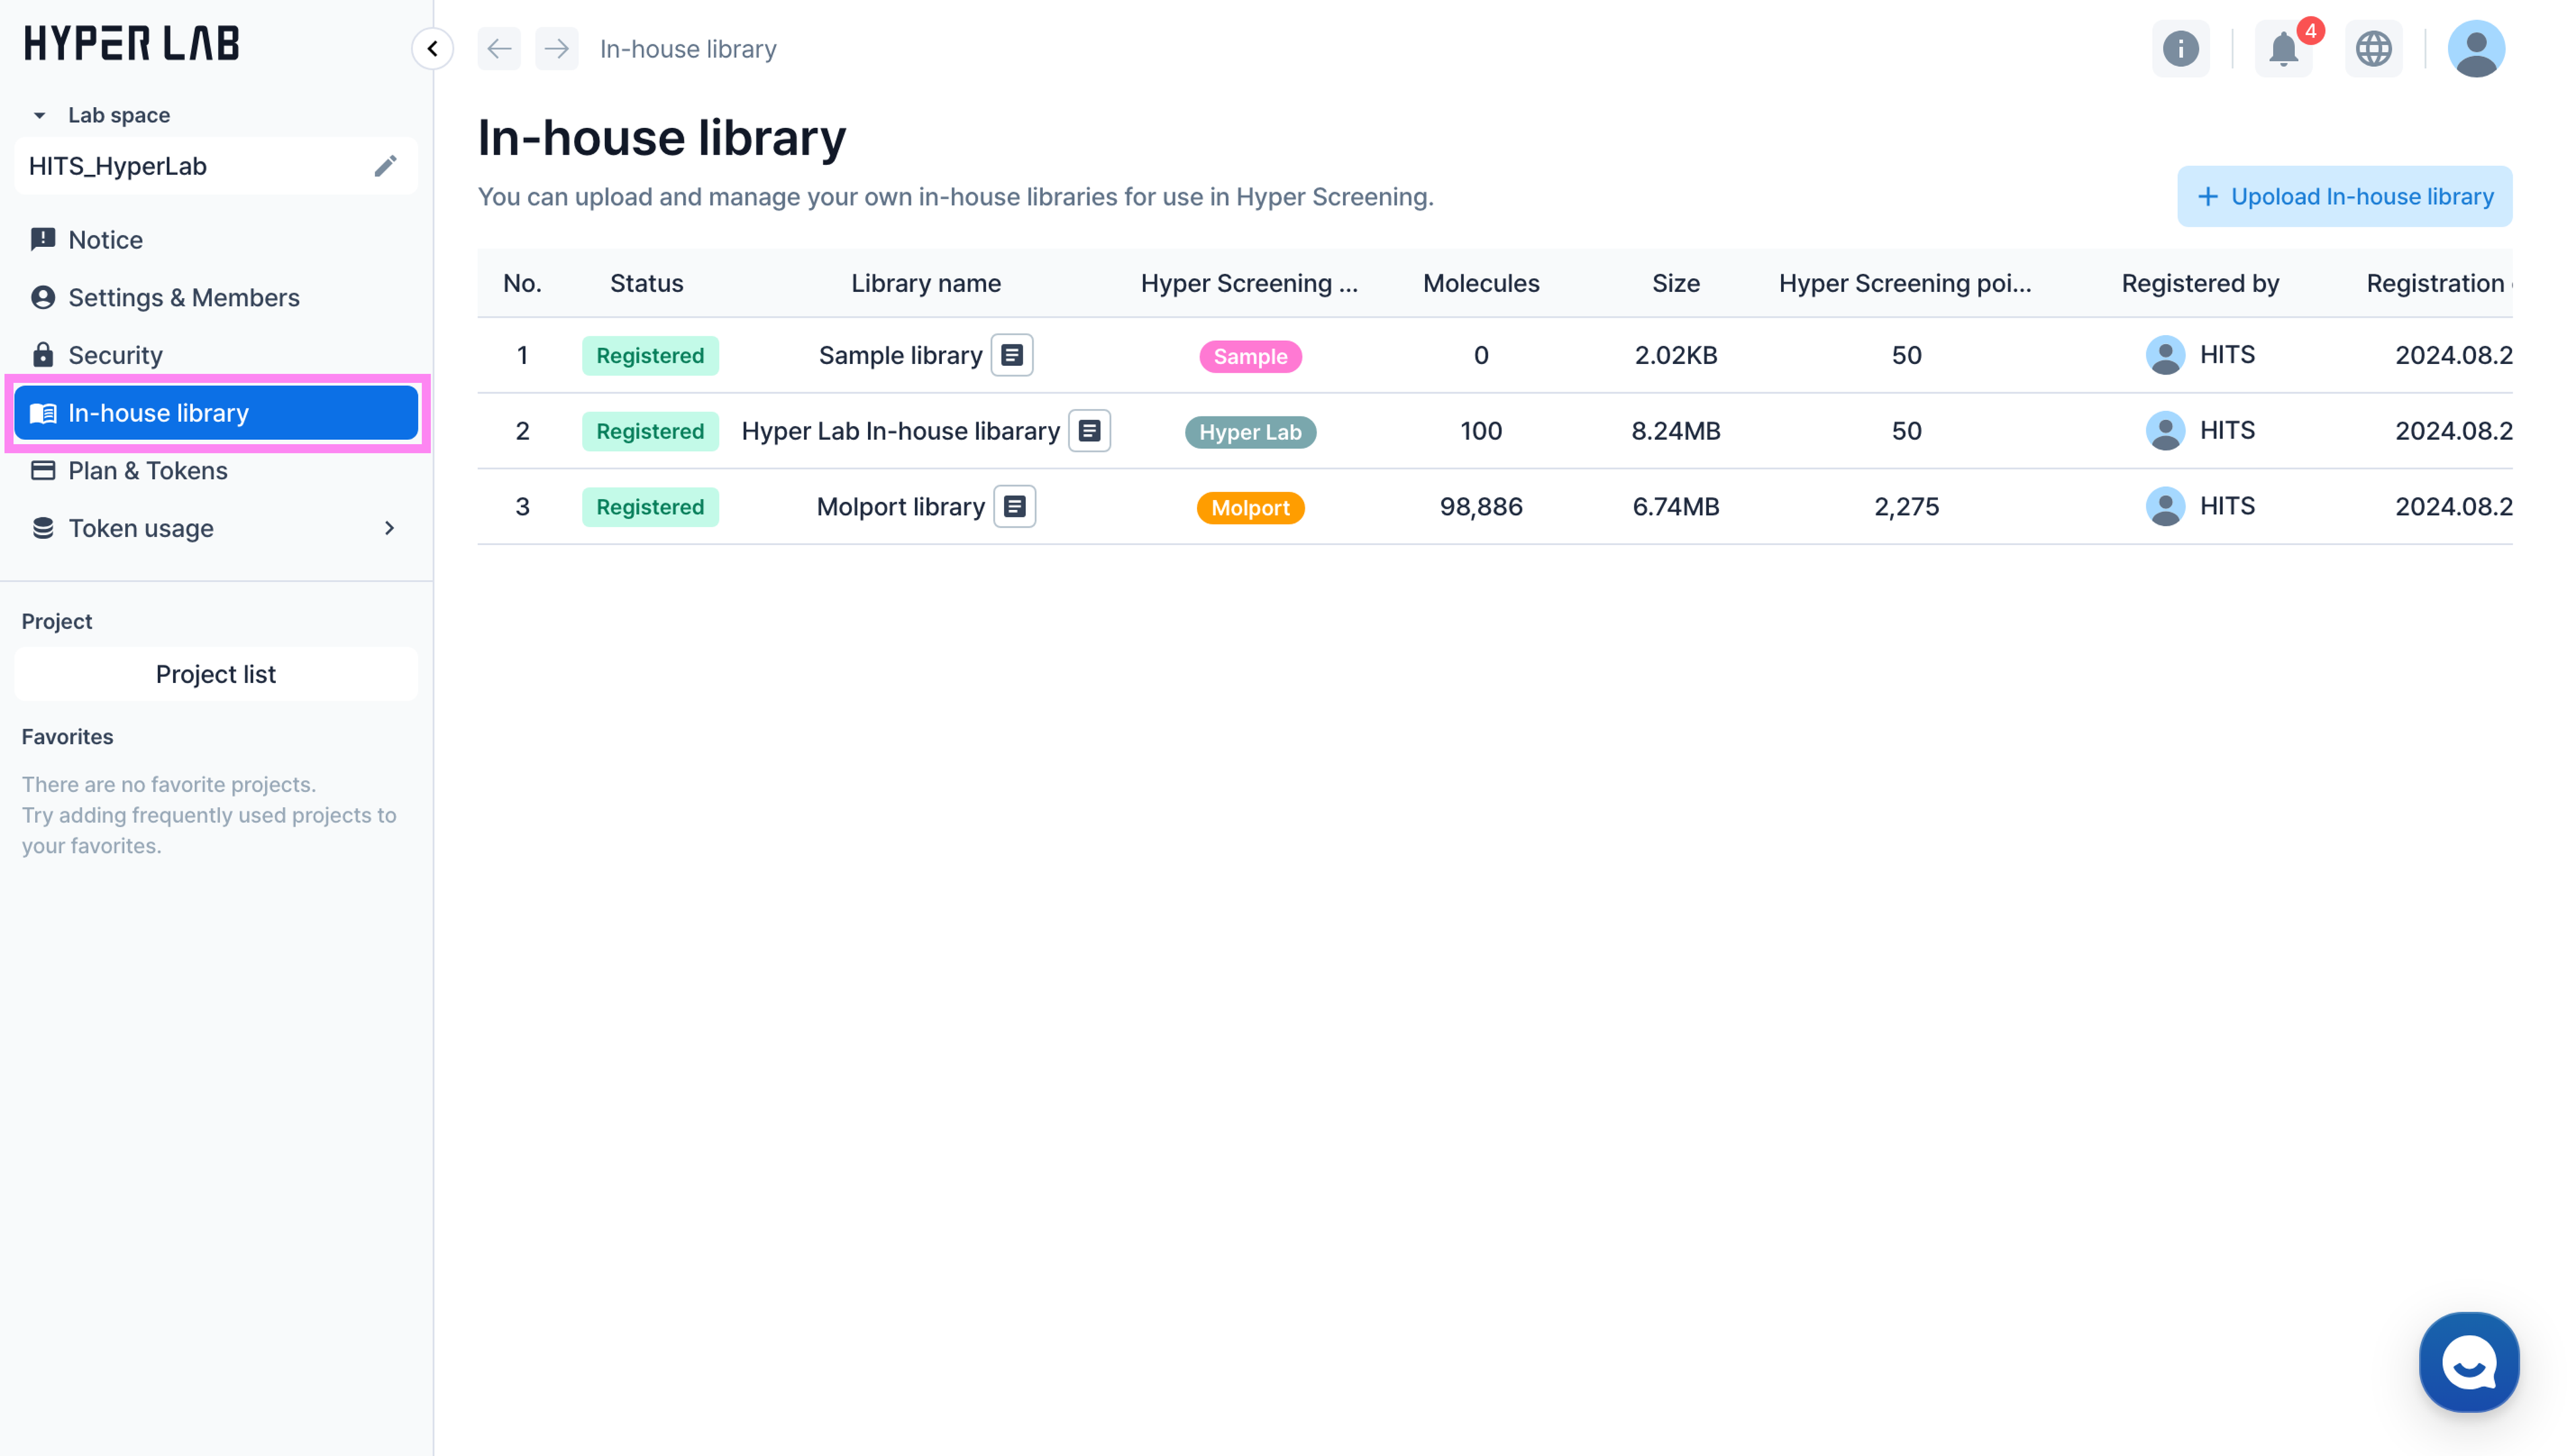Image resolution: width=2567 pixels, height=1456 pixels.
Task: Click the globe language icon
Action: [2373, 49]
